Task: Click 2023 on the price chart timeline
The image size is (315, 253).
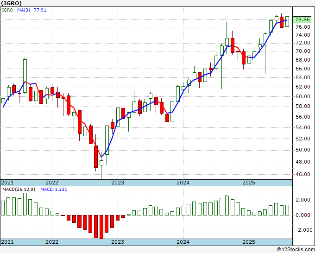Action: click(118, 183)
